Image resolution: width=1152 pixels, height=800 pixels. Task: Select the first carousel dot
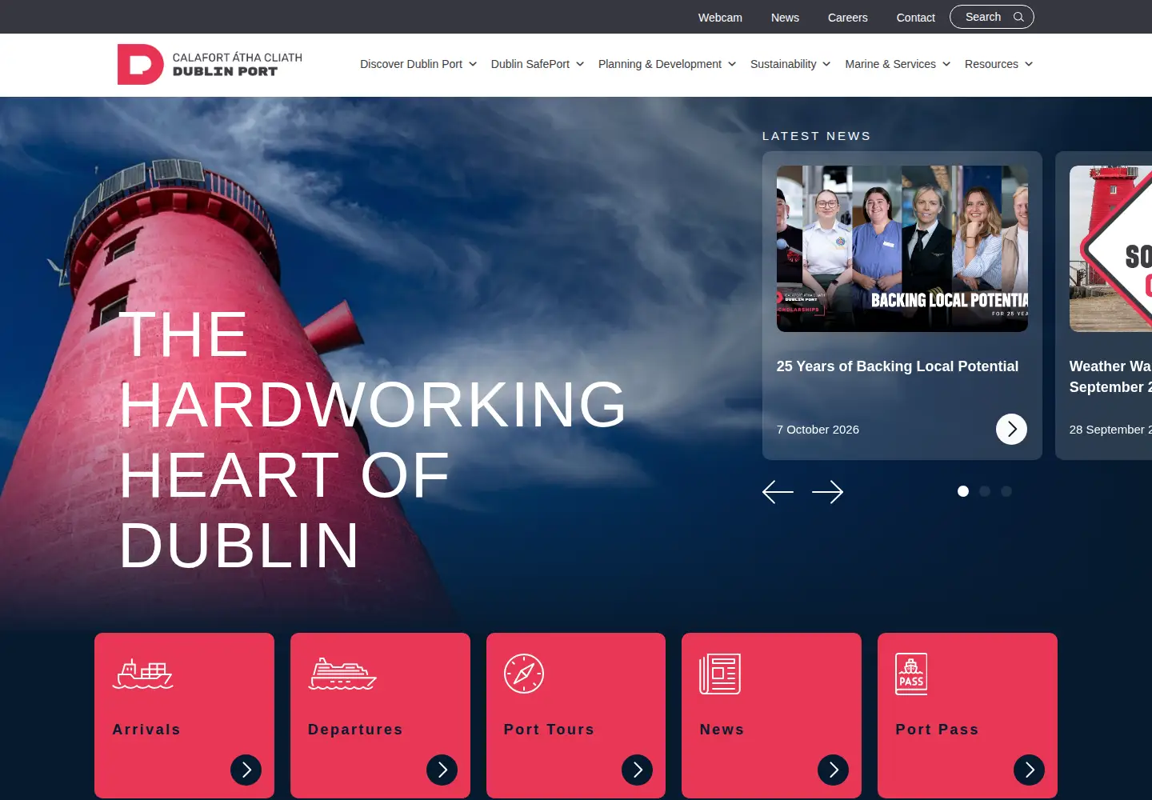(x=963, y=491)
